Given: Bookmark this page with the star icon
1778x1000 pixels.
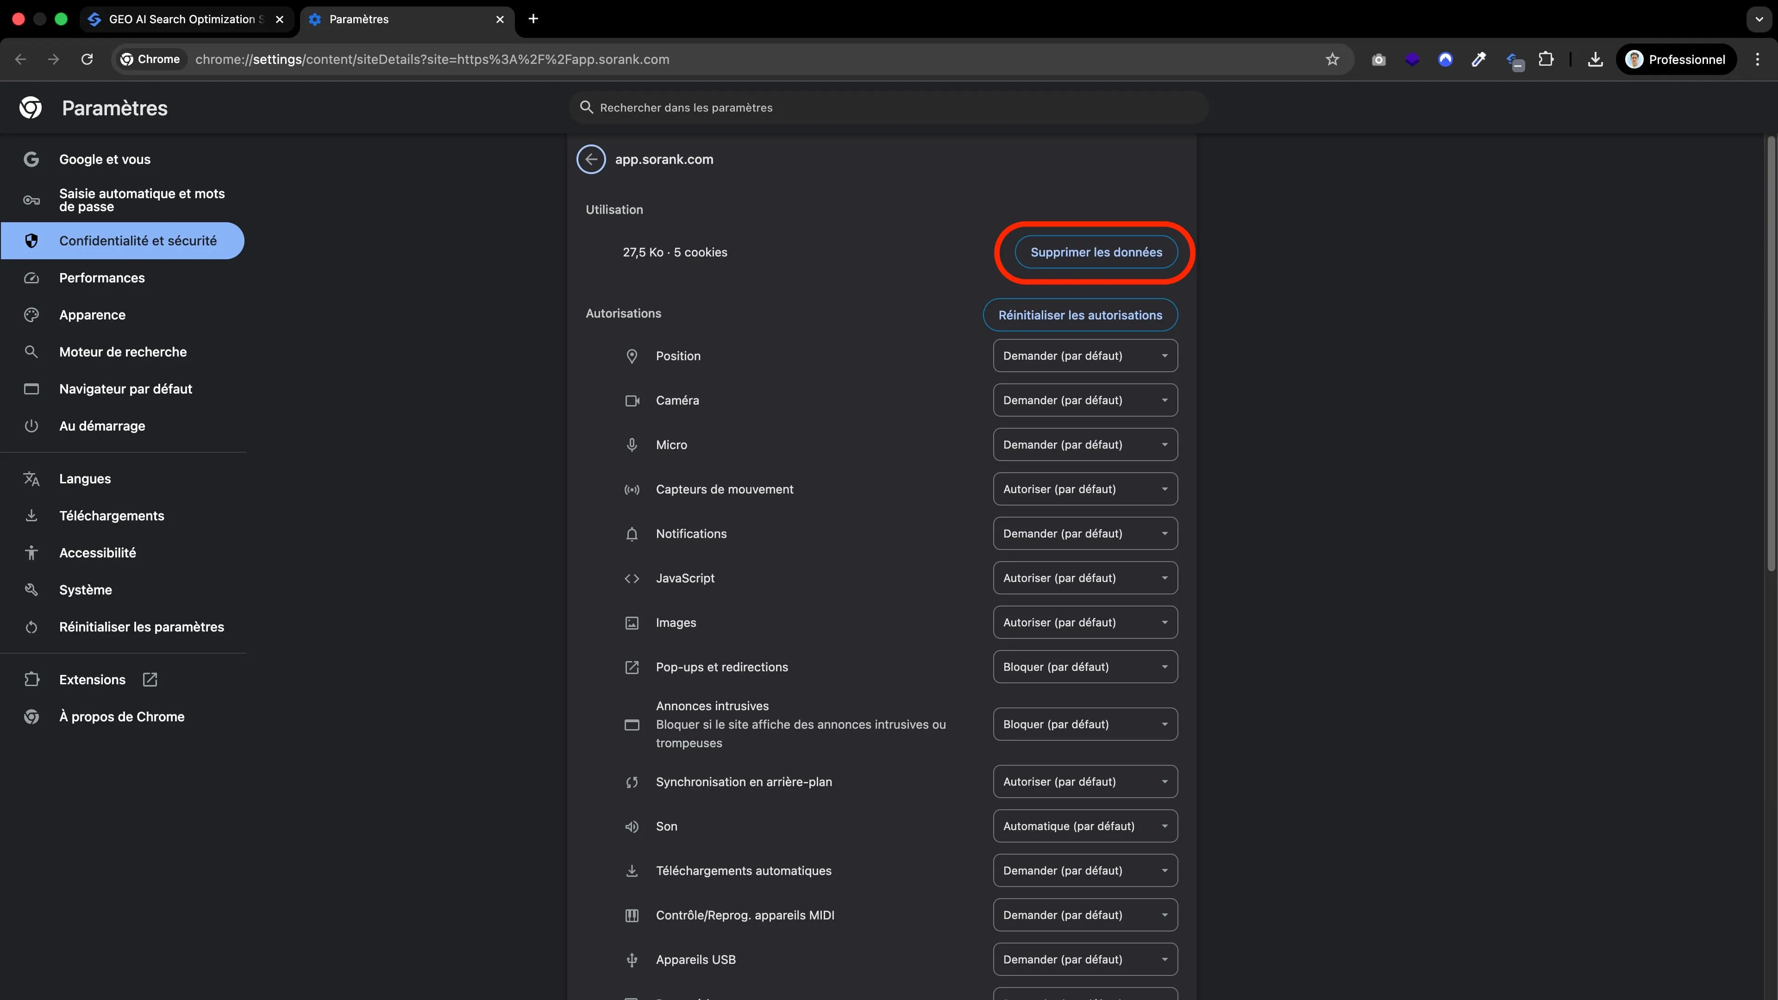Looking at the screenshot, I should coord(1332,59).
